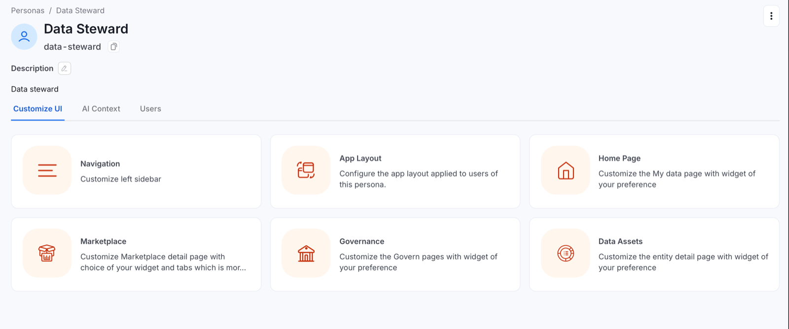Click 'Customize Marketplace detail page' text
This screenshot has width=789, height=329.
(163, 262)
